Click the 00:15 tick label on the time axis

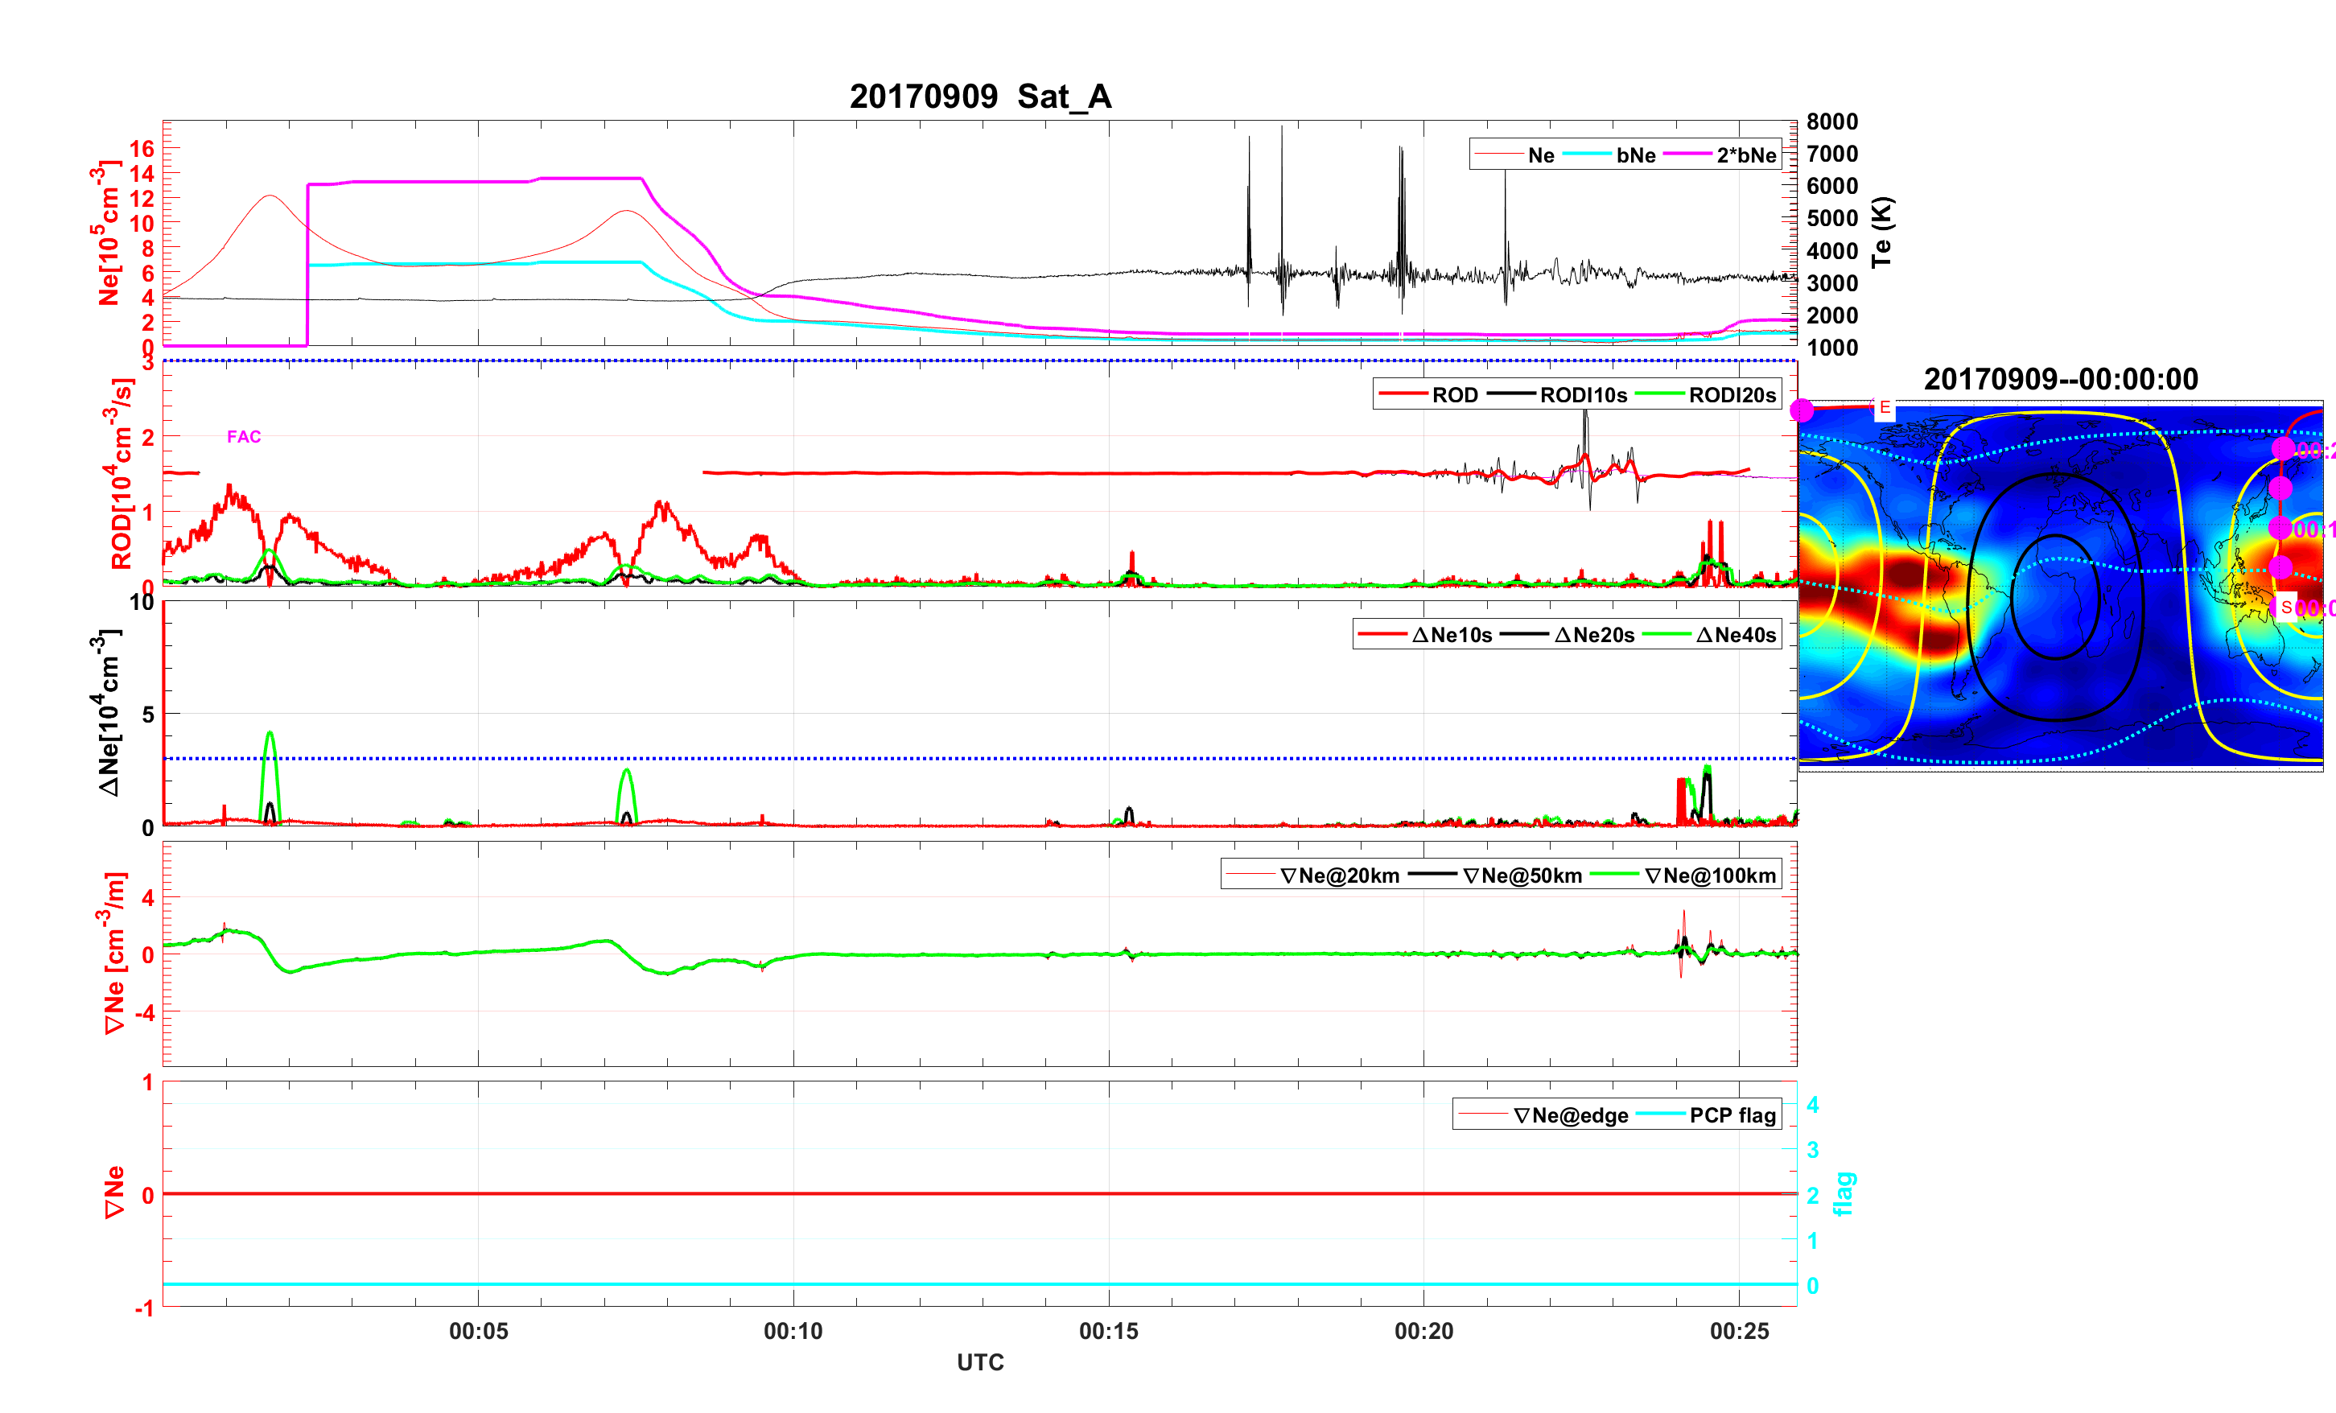[x=1108, y=1330]
